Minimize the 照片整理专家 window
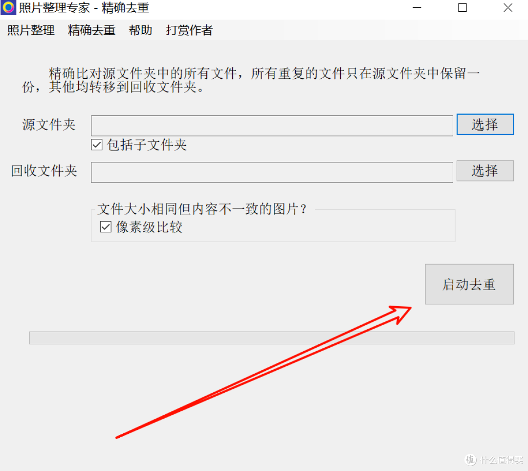Image resolution: width=528 pixels, height=471 pixels. [x=417, y=7]
